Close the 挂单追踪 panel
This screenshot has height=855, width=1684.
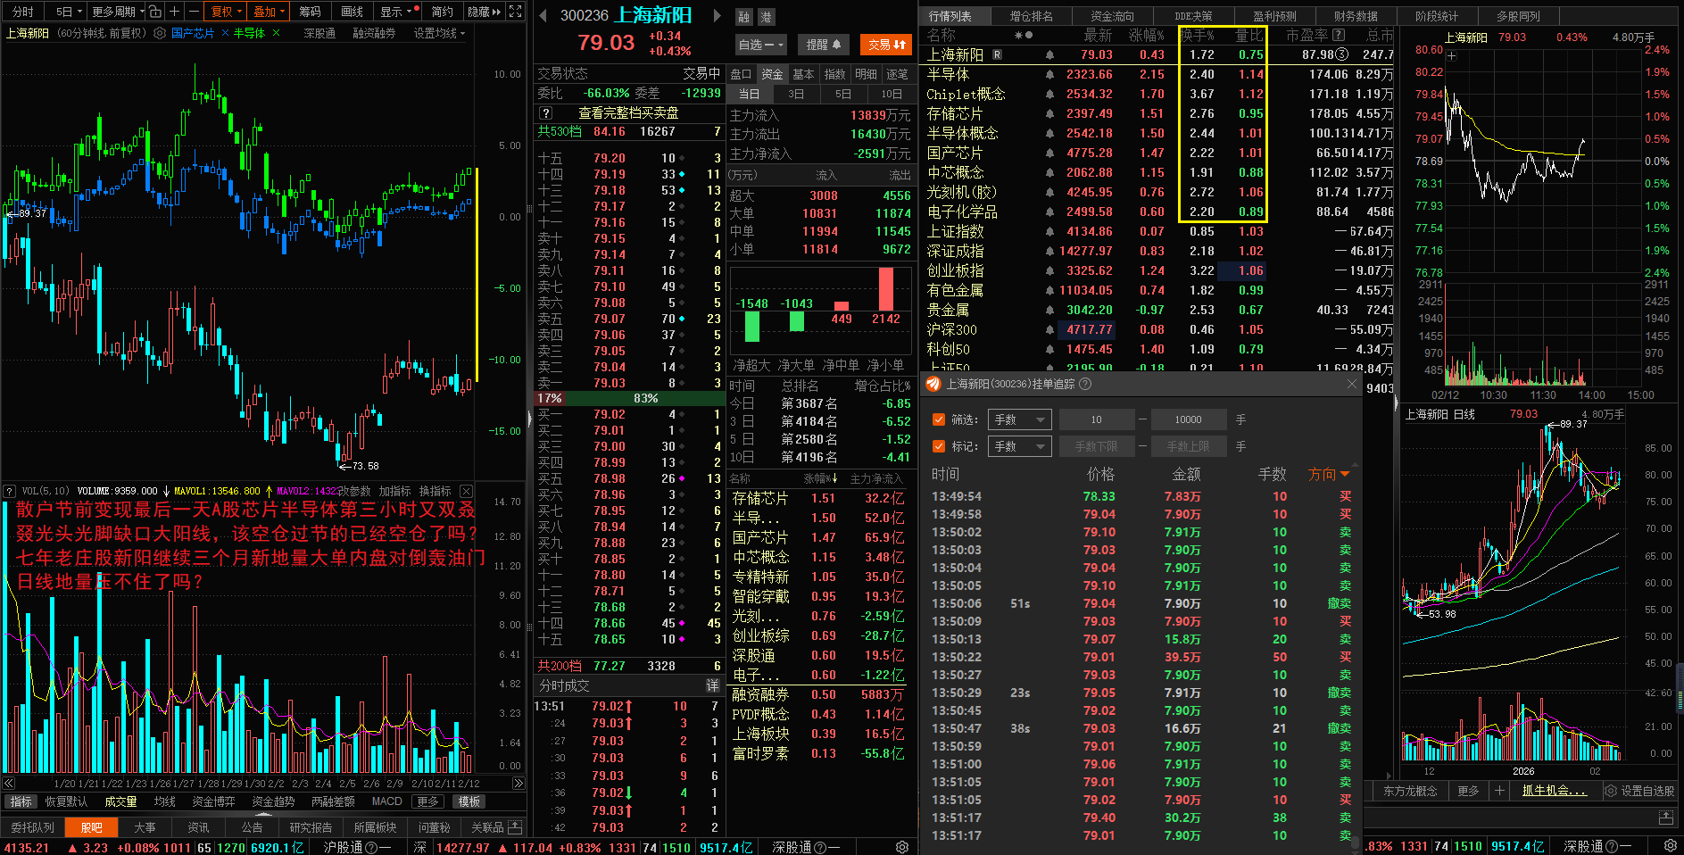(x=1352, y=384)
